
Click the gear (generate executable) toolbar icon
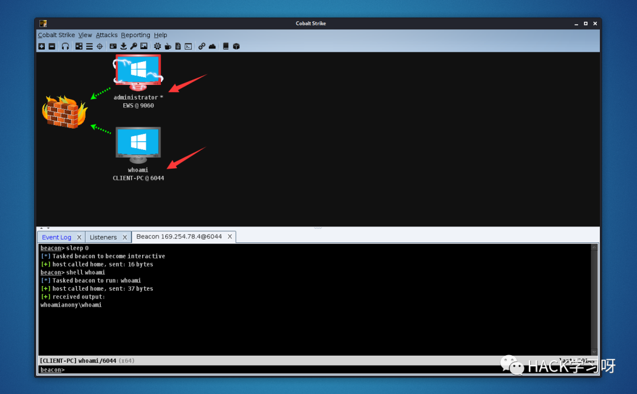point(157,47)
